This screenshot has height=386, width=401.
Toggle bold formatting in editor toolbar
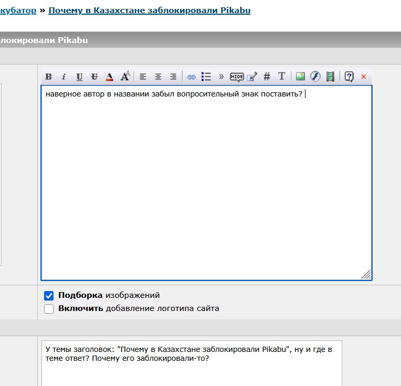click(49, 77)
